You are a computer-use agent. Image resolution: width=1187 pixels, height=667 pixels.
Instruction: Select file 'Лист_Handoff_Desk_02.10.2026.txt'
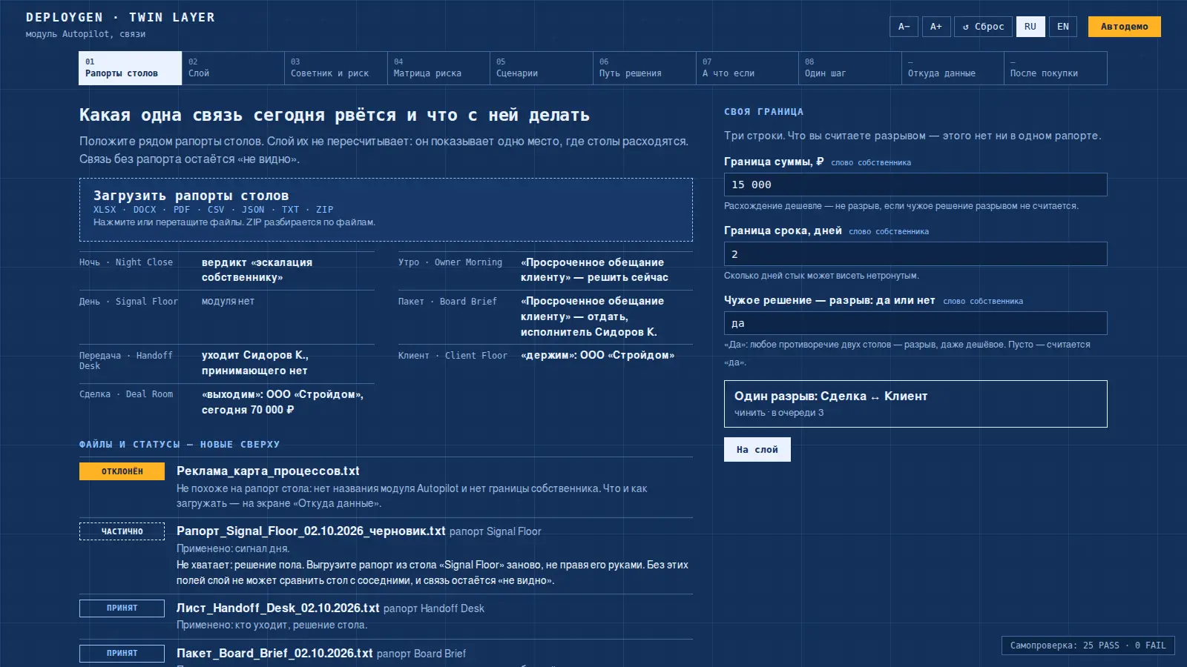click(x=277, y=608)
